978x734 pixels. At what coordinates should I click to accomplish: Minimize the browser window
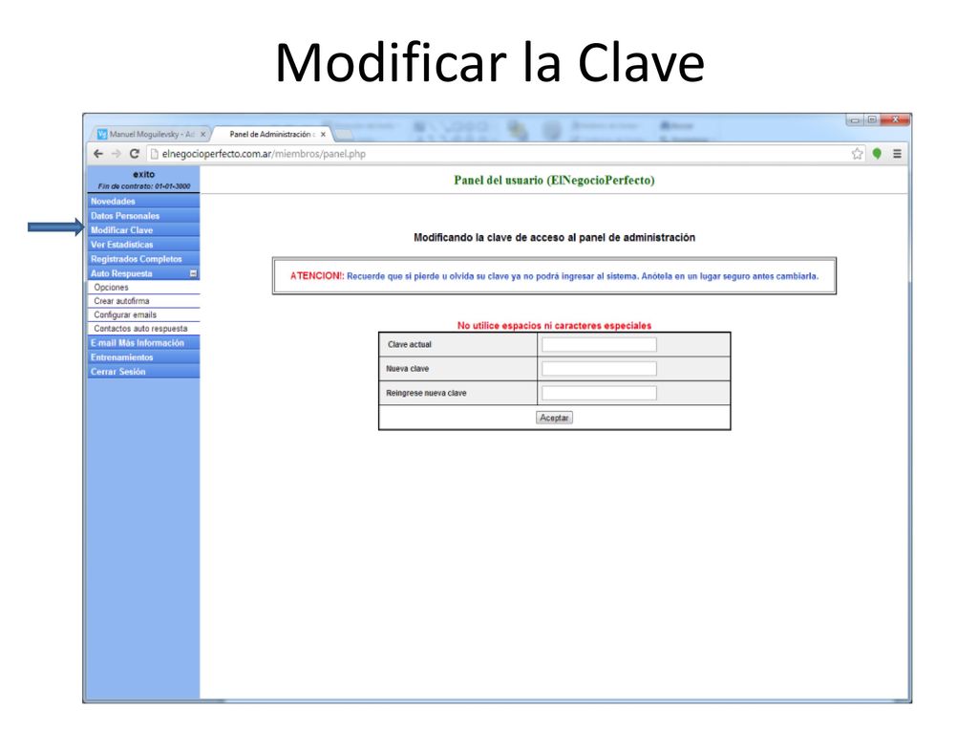(x=855, y=119)
